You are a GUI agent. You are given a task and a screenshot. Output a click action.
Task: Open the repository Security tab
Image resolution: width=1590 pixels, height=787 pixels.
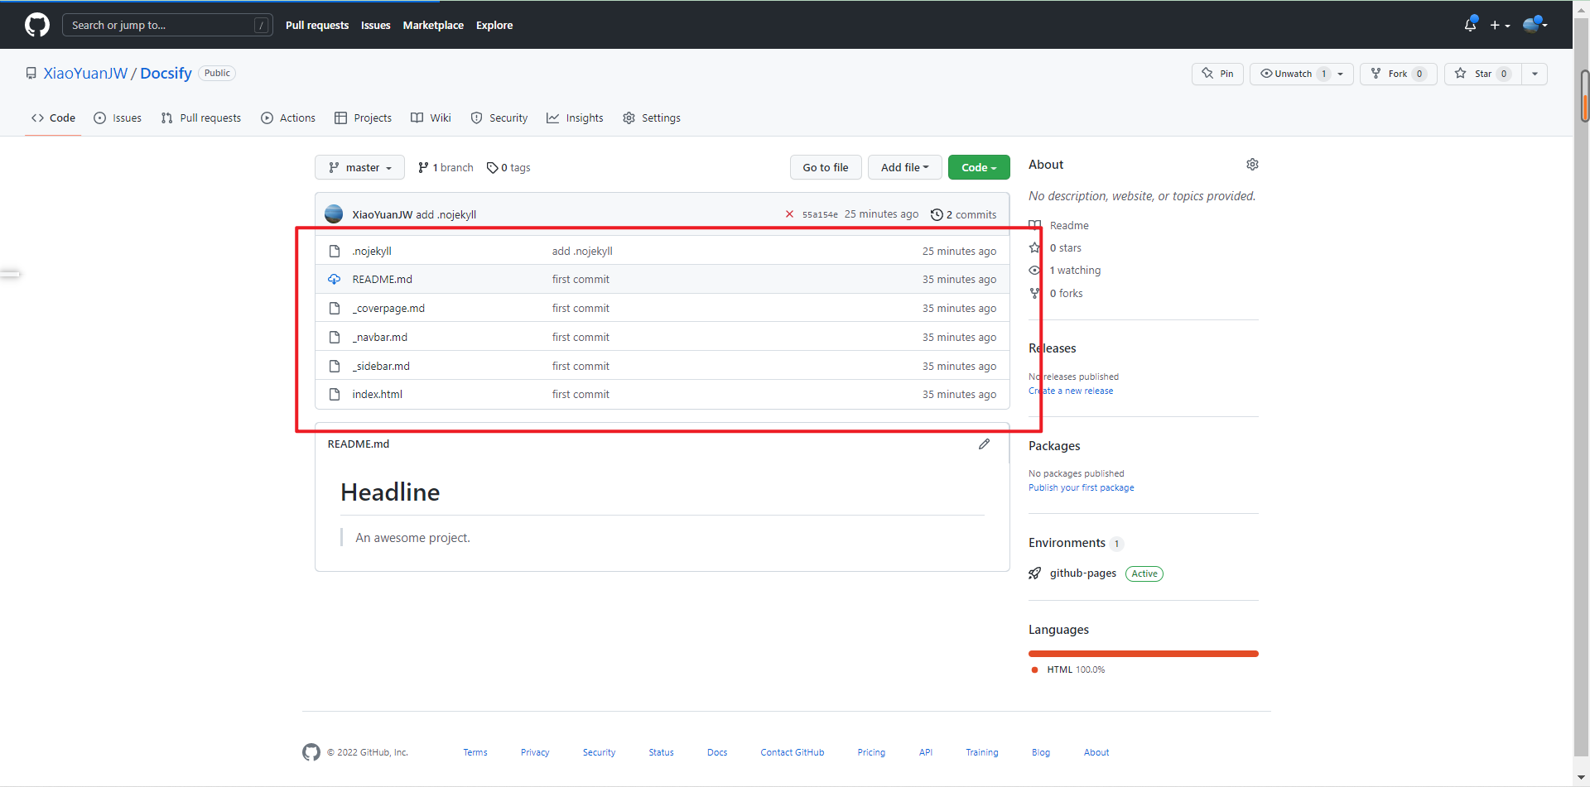pos(499,118)
